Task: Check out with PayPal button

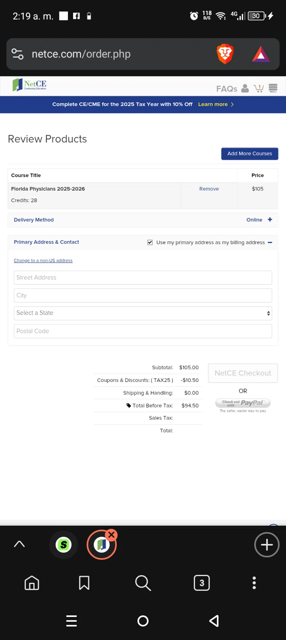Action: pos(243,403)
